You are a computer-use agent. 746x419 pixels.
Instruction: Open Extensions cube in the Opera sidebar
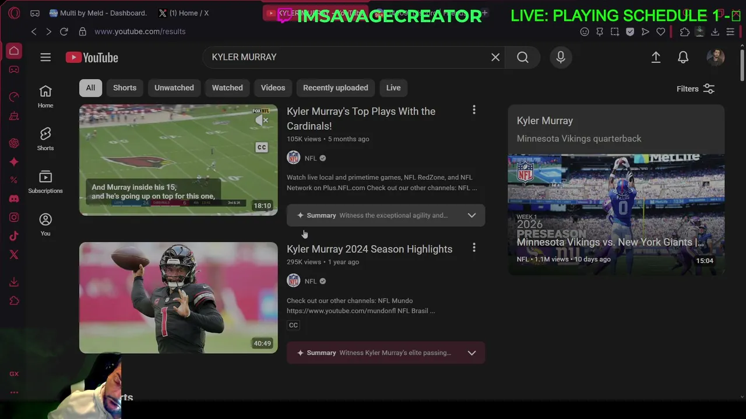point(14,301)
